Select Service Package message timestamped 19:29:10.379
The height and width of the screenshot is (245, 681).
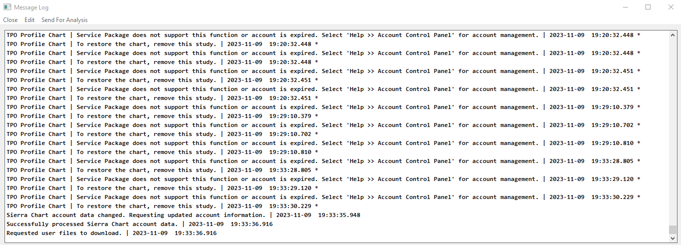point(323,107)
